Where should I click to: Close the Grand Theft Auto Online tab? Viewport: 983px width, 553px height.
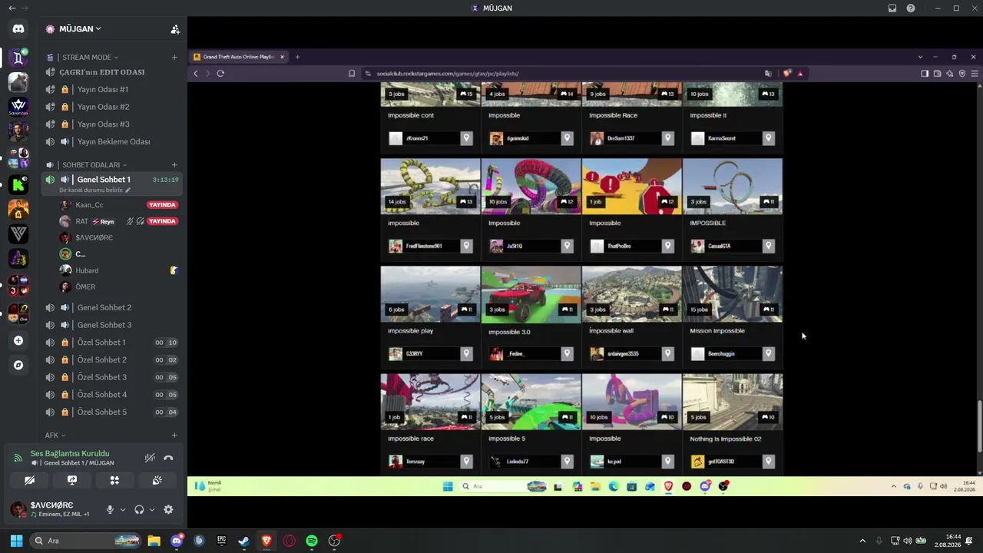(282, 57)
